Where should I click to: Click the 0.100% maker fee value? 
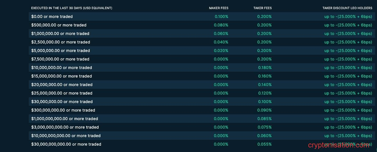pos(221,16)
